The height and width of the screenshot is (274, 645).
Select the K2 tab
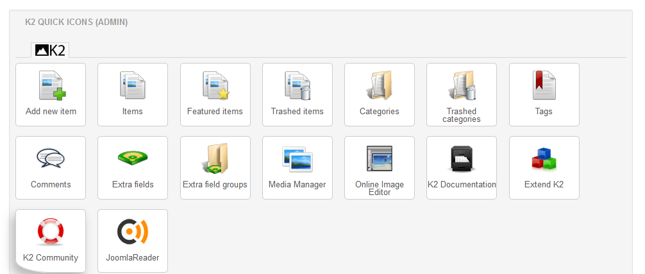(50, 50)
